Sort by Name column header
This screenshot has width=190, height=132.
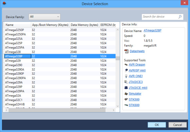[x=18, y=25]
